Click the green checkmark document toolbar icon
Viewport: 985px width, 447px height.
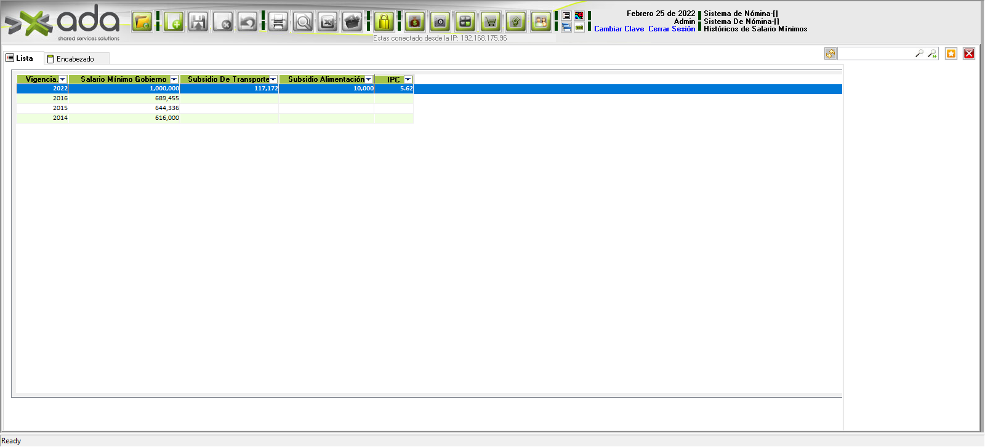[516, 22]
